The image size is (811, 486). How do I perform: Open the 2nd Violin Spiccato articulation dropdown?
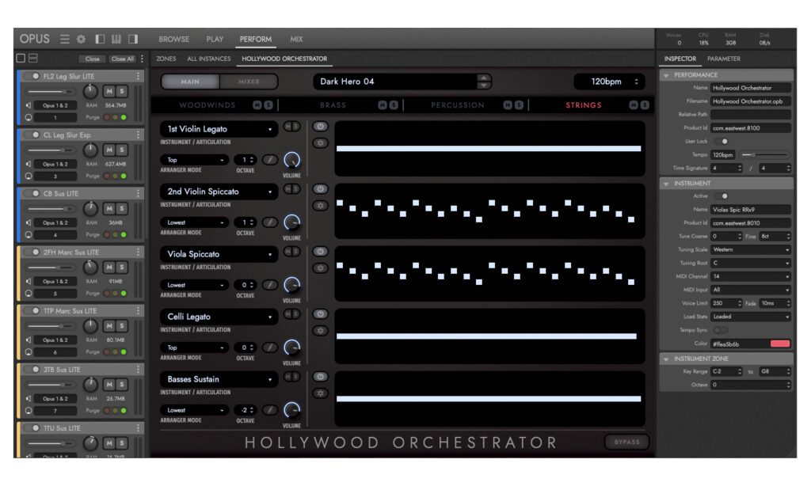click(219, 192)
